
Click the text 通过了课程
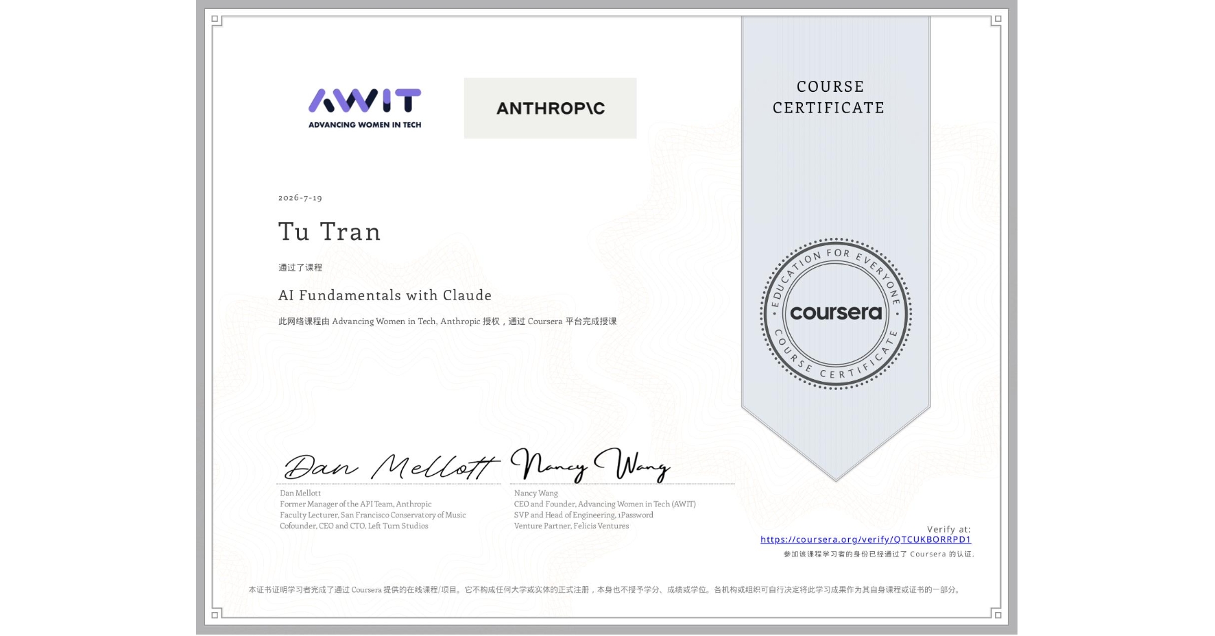pyautogui.click(x=300, y=267)
